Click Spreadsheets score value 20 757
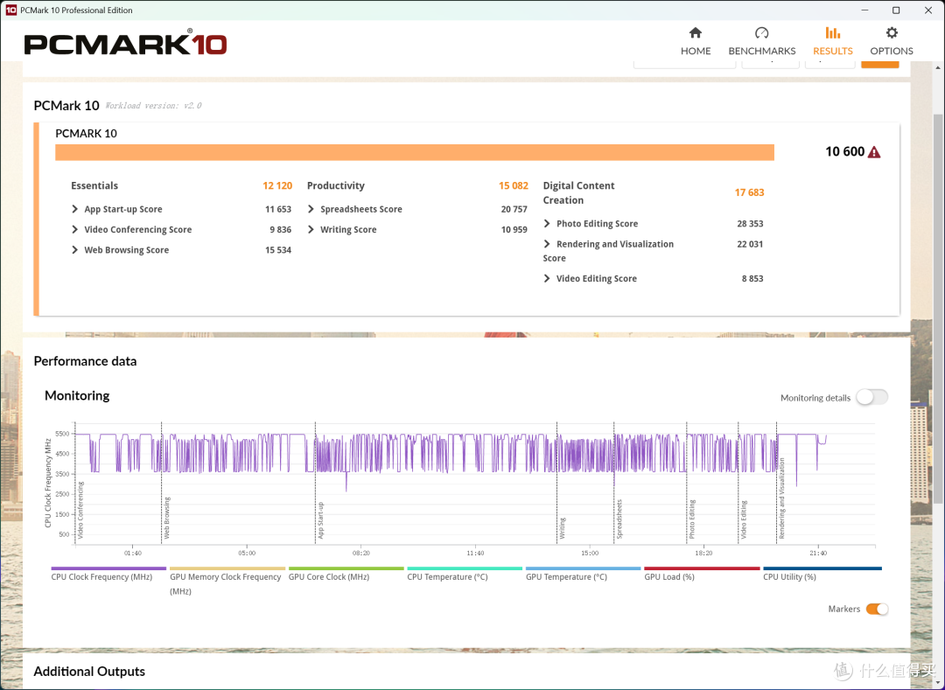 tap(514, 209)
